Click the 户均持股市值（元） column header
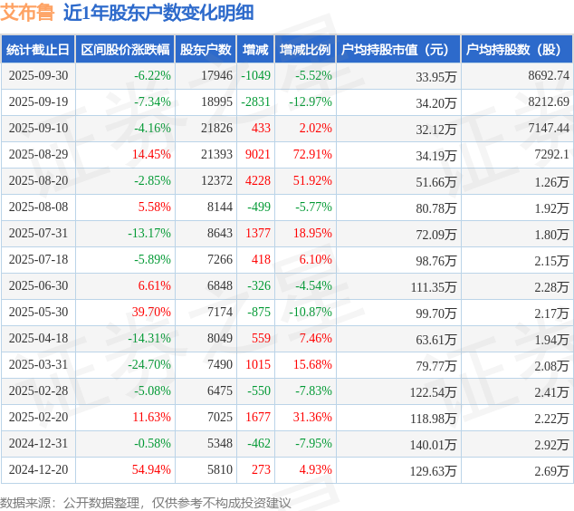 (x=398, y=50)
